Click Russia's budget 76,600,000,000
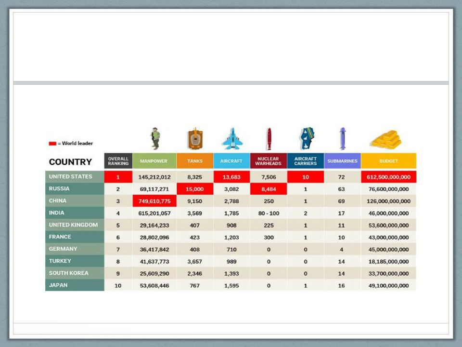Screen dimensions: 462x347 click(x=389, y=189)
